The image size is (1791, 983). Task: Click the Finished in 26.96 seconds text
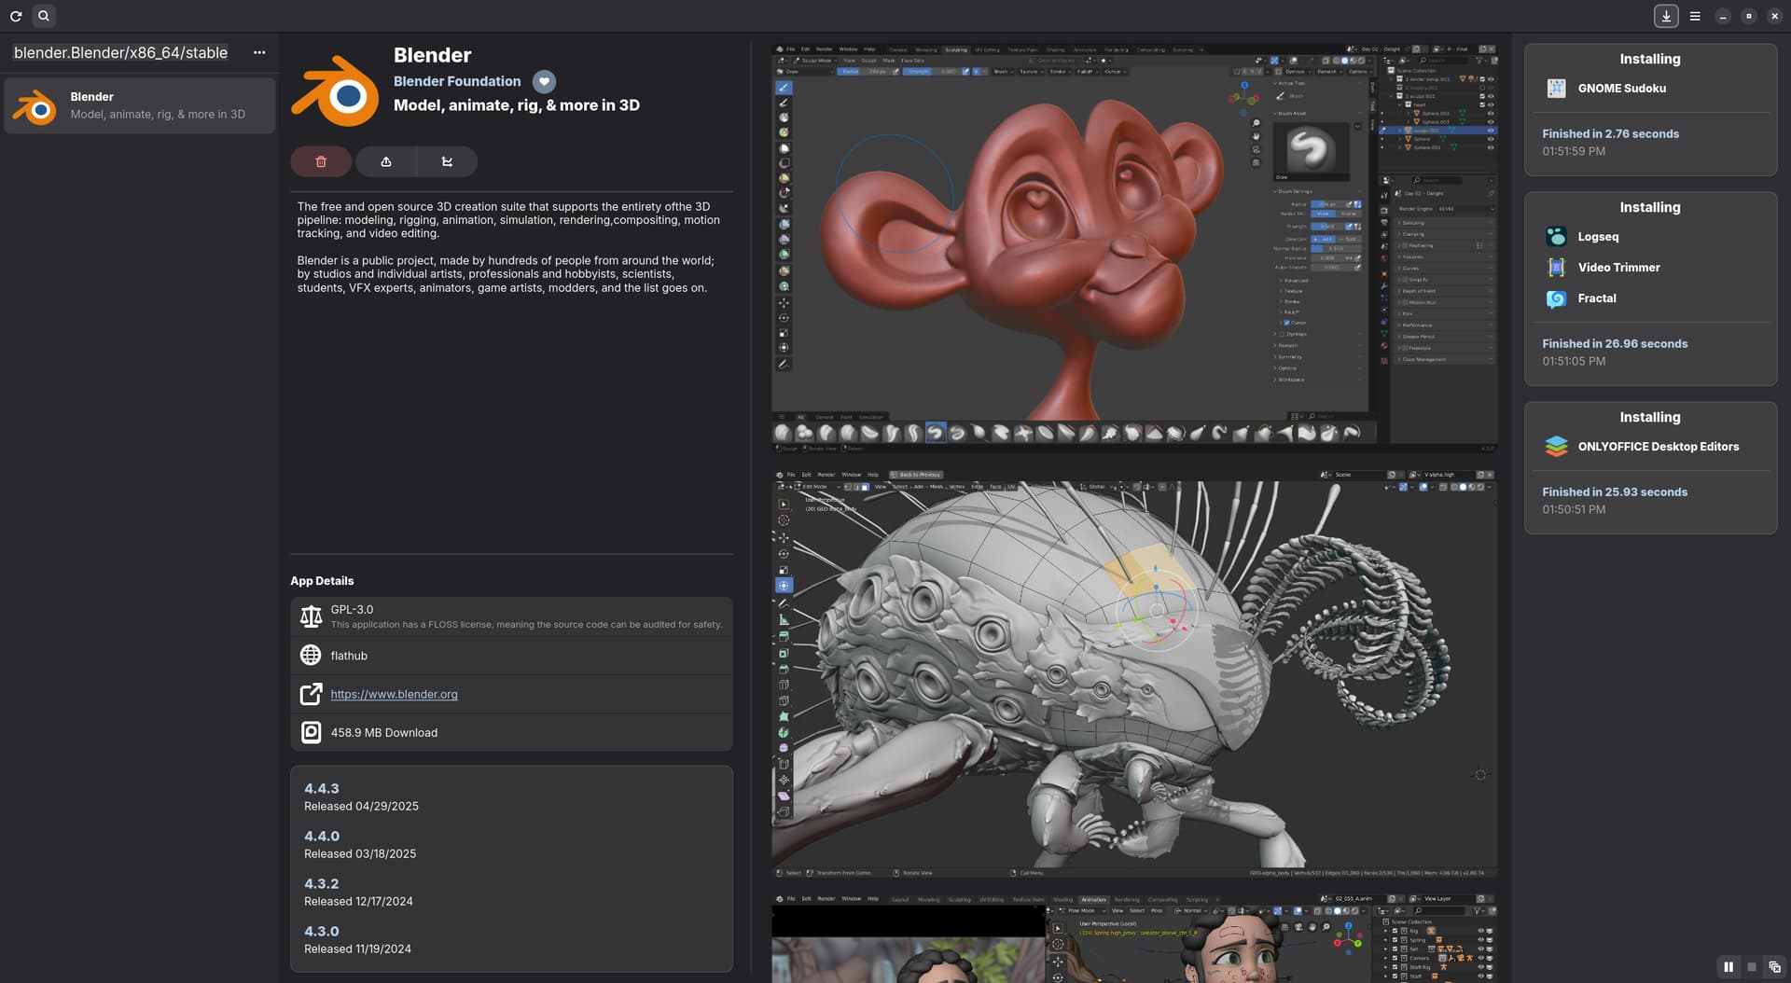point(1615,343)
